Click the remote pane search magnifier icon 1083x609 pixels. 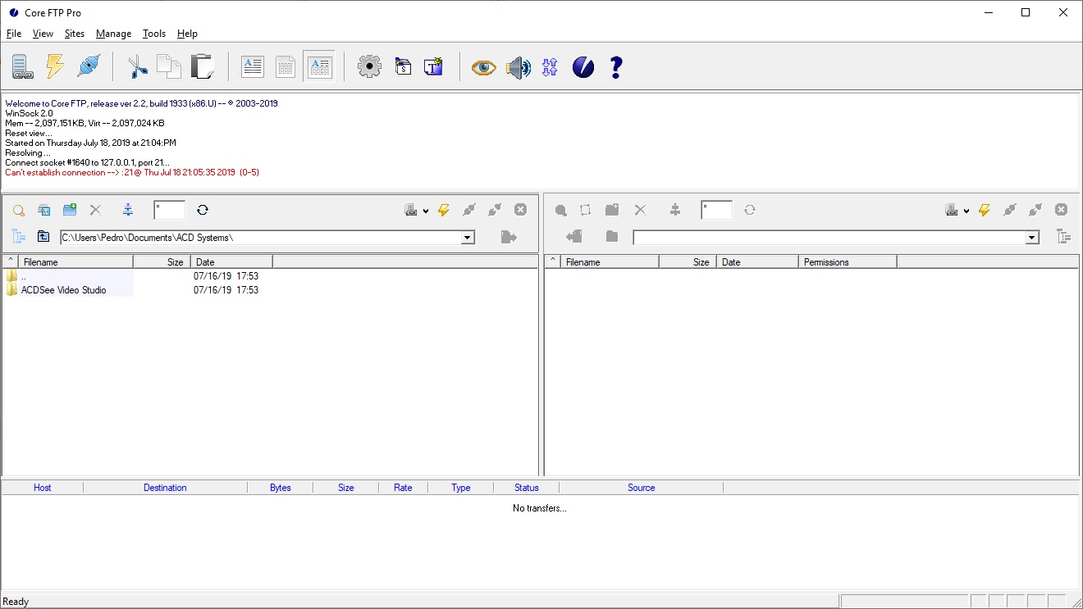tap(561, 211)
